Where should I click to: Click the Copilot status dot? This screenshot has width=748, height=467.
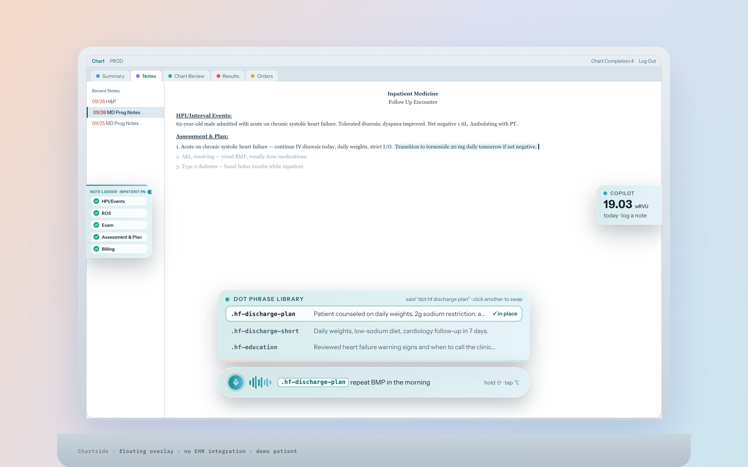605,193
